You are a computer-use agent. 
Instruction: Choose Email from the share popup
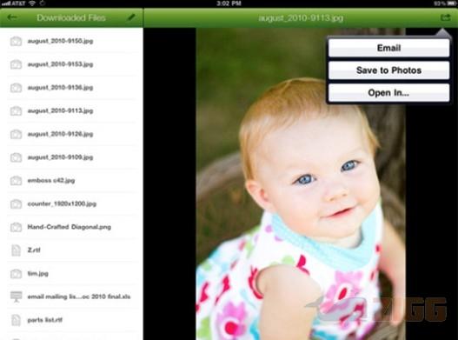(x=388, y=48)
